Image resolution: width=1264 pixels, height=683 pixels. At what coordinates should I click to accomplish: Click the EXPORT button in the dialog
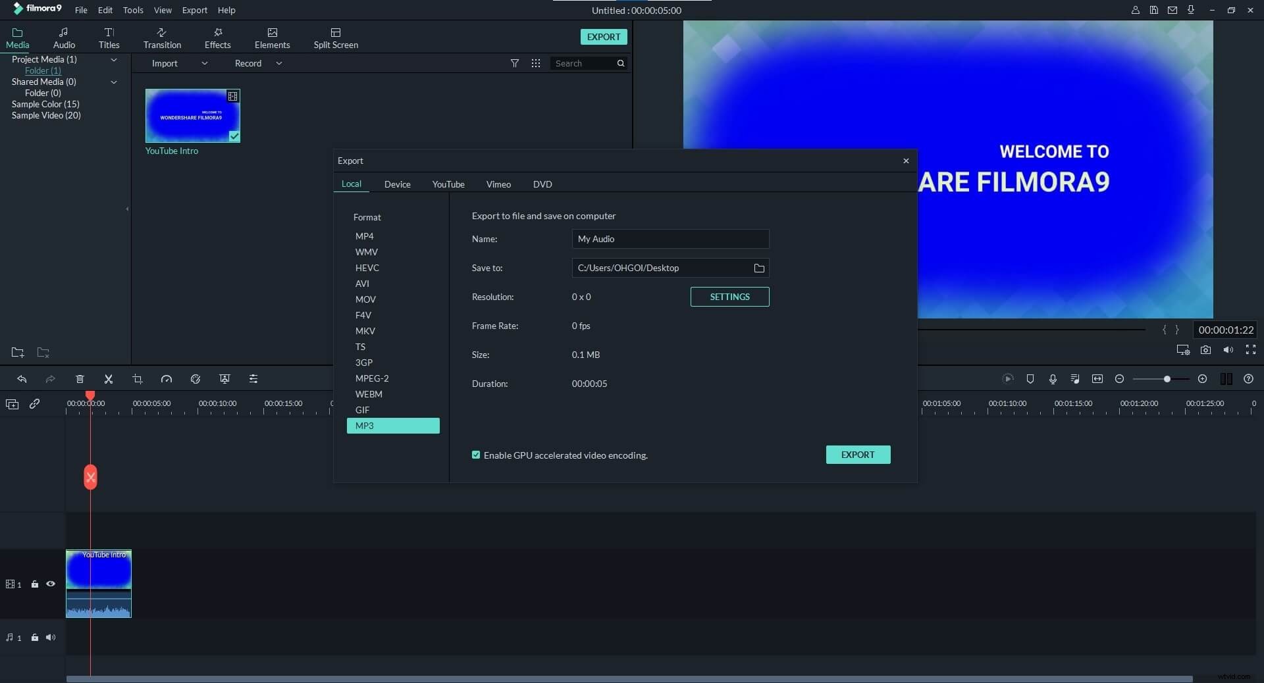[857, 455]
